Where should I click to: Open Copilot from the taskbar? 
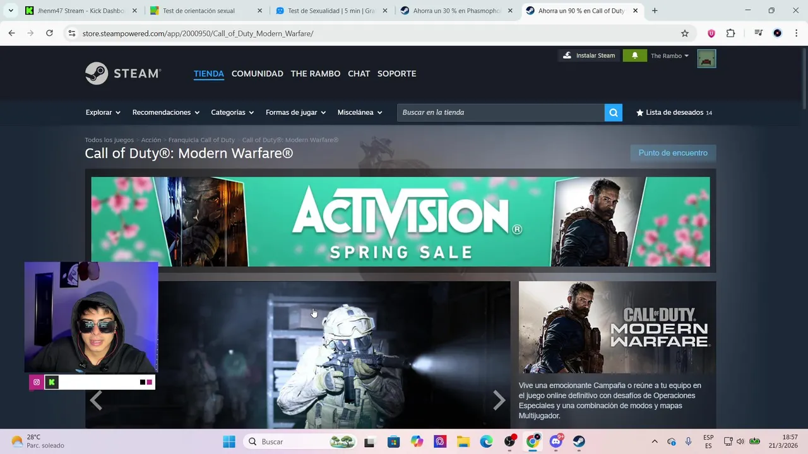coord(417,441)
